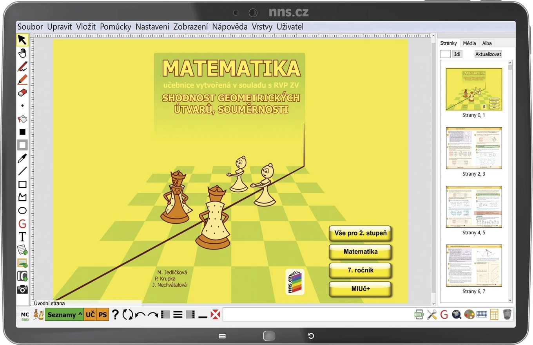The width and height of the screenshot is (533, 345).
Task: Toggle the right panel layout icon
Action: click(x=190, y=314)
